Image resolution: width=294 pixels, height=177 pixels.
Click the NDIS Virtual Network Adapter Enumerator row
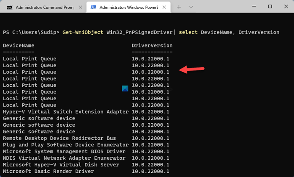coord(64,158)
